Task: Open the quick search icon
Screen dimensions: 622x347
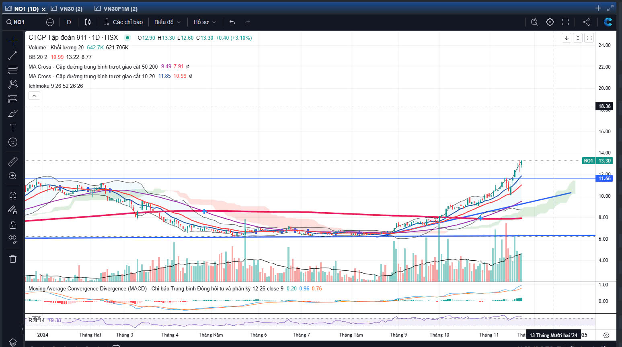Action: coord(534,22)
